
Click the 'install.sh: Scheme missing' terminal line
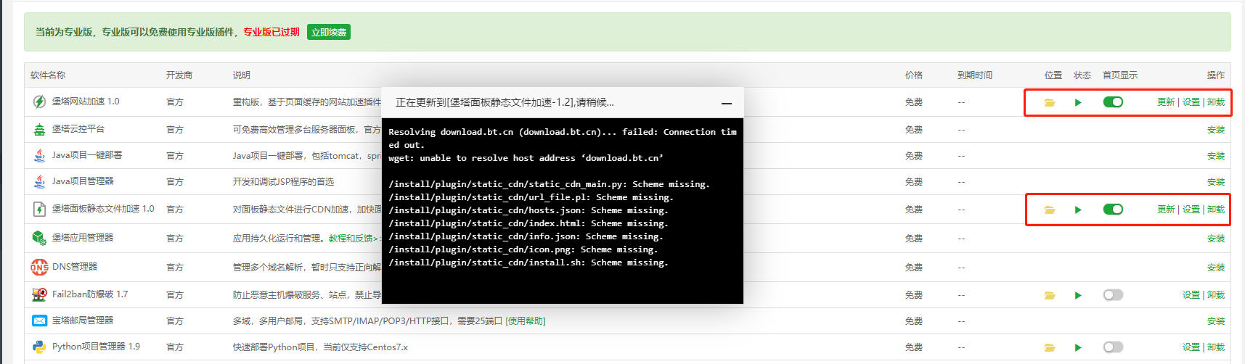click(528, 262)
